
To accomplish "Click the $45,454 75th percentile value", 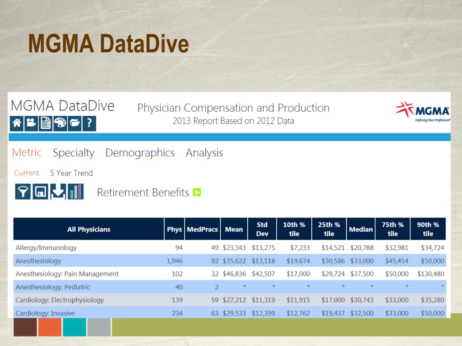I will (397, 261).
